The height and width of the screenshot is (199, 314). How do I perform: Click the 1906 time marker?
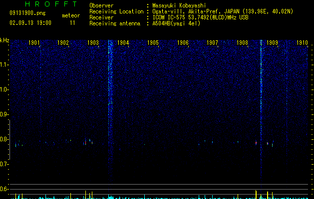click(183, 43)
